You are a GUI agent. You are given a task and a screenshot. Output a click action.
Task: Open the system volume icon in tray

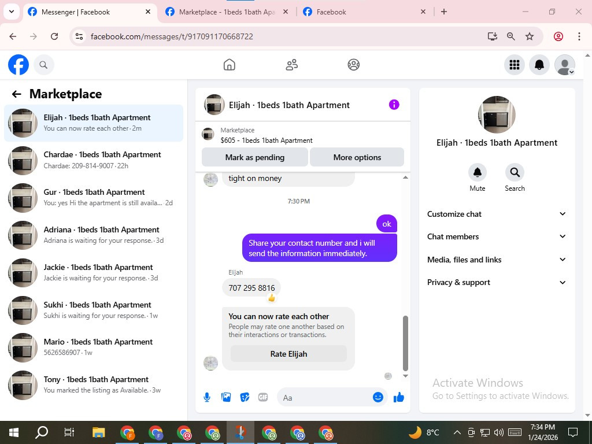499,432
